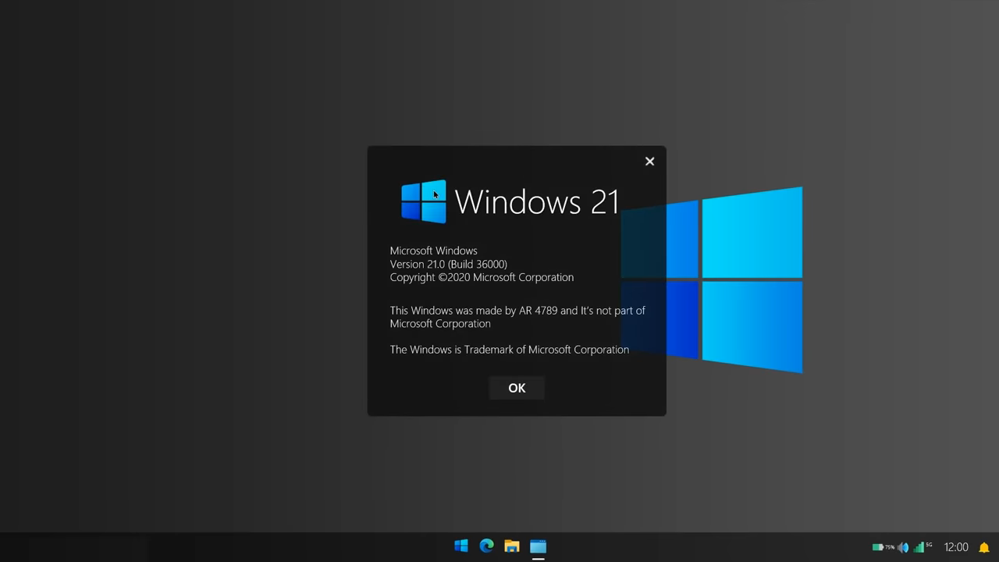999x562 pixels.
Task: Click the 12:00 clock in tray
Action: click(956, 547)
